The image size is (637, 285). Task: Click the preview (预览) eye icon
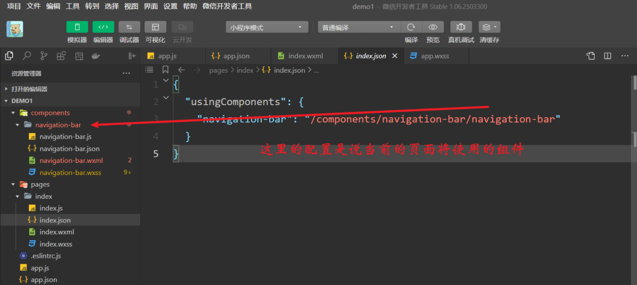433,27
